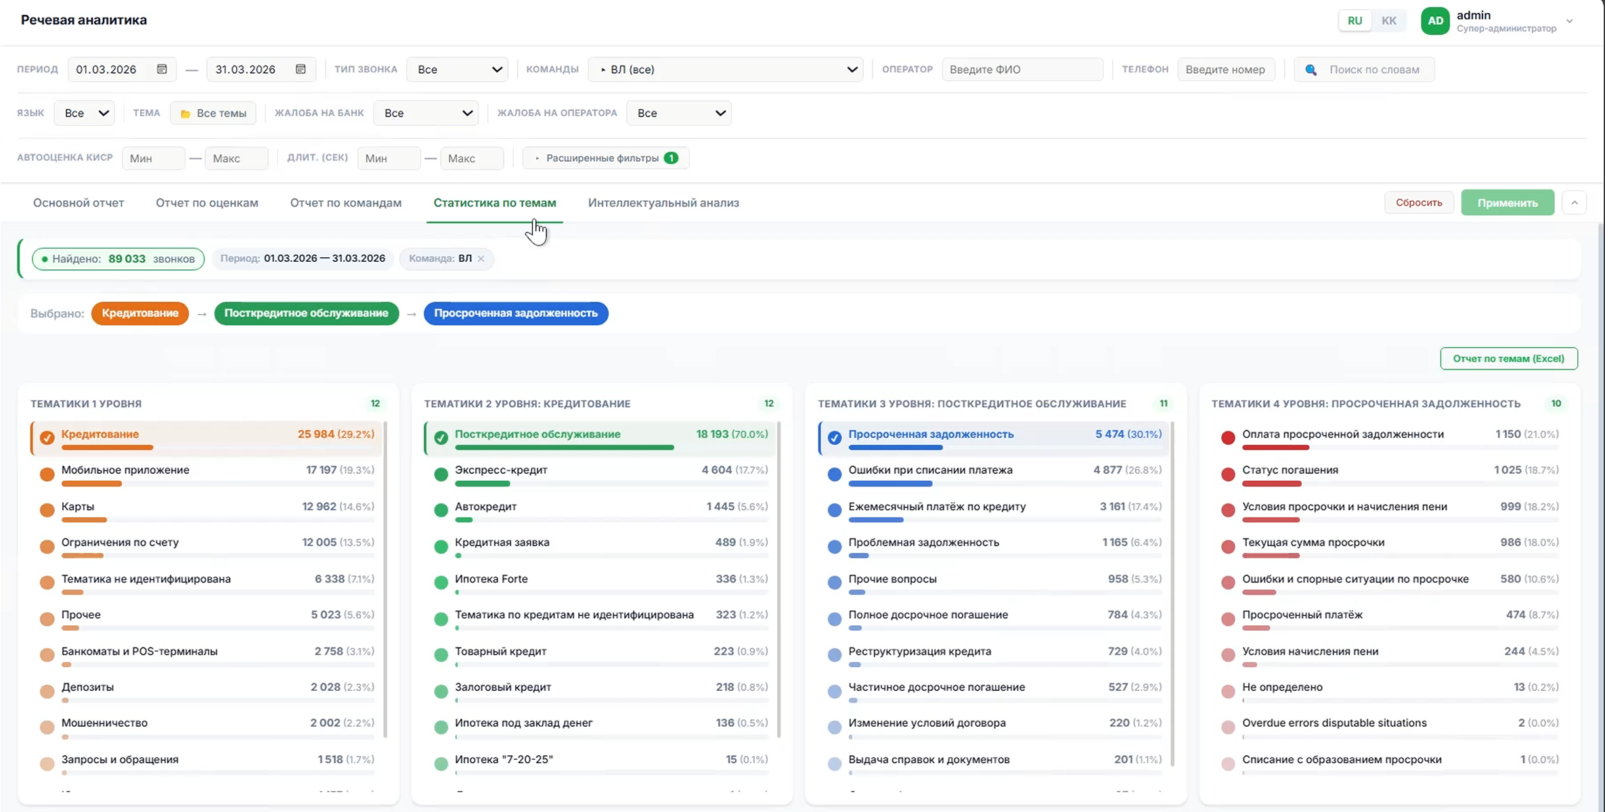Click the level 3 topics scrollbar
Image resolution: width=1605 pixels, height=812 pixels.
tap(1172, 594)
